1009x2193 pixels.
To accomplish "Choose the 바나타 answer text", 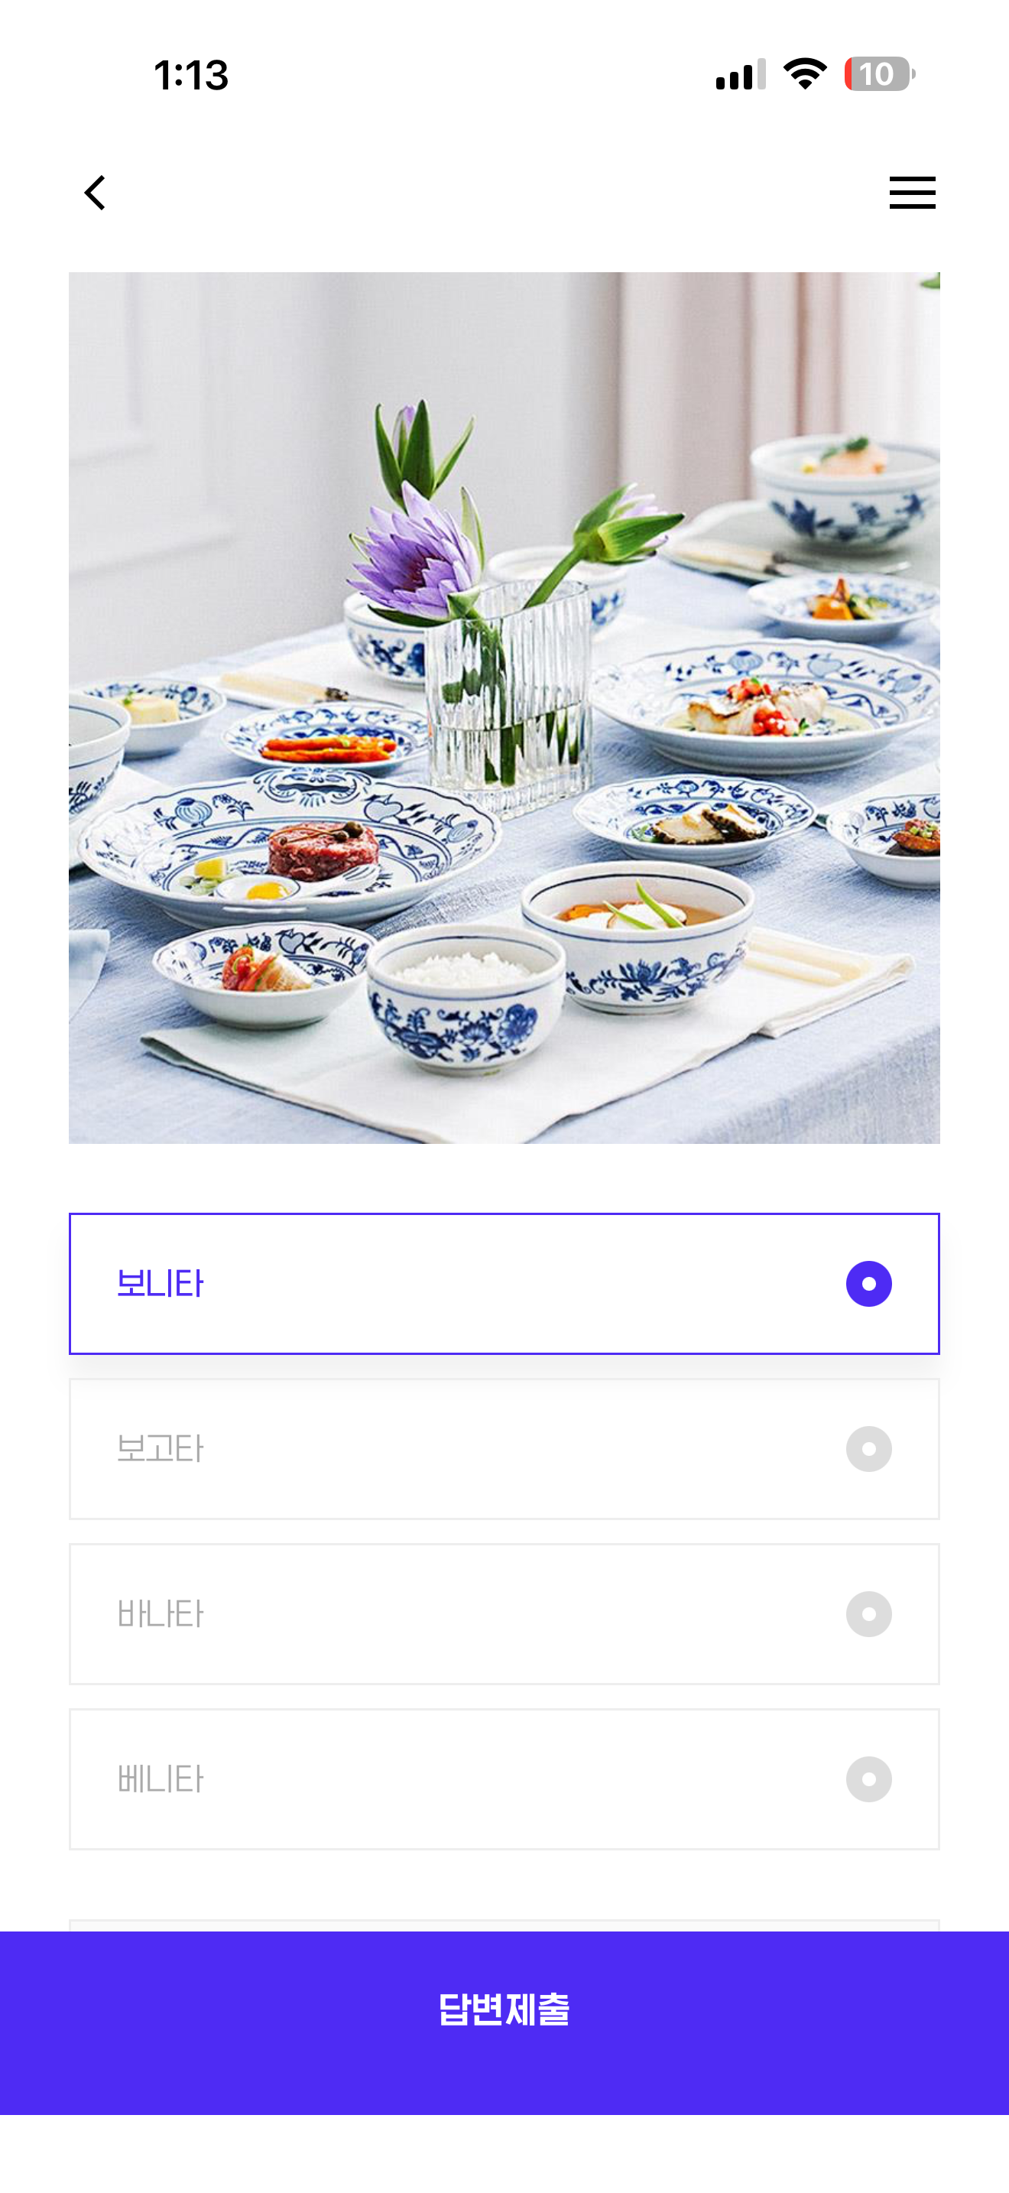I will click(160, 1614).
